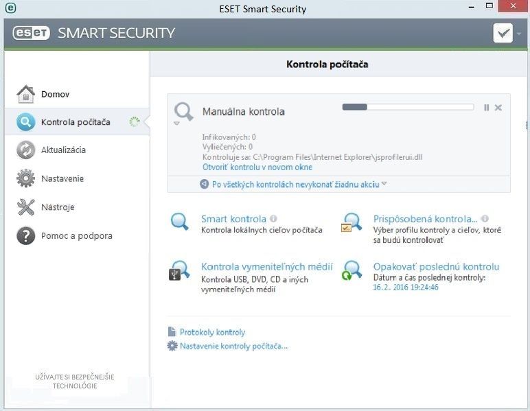Minimize the ESET Smart Security window
530x411 pixels.
[x=472, y=7]
